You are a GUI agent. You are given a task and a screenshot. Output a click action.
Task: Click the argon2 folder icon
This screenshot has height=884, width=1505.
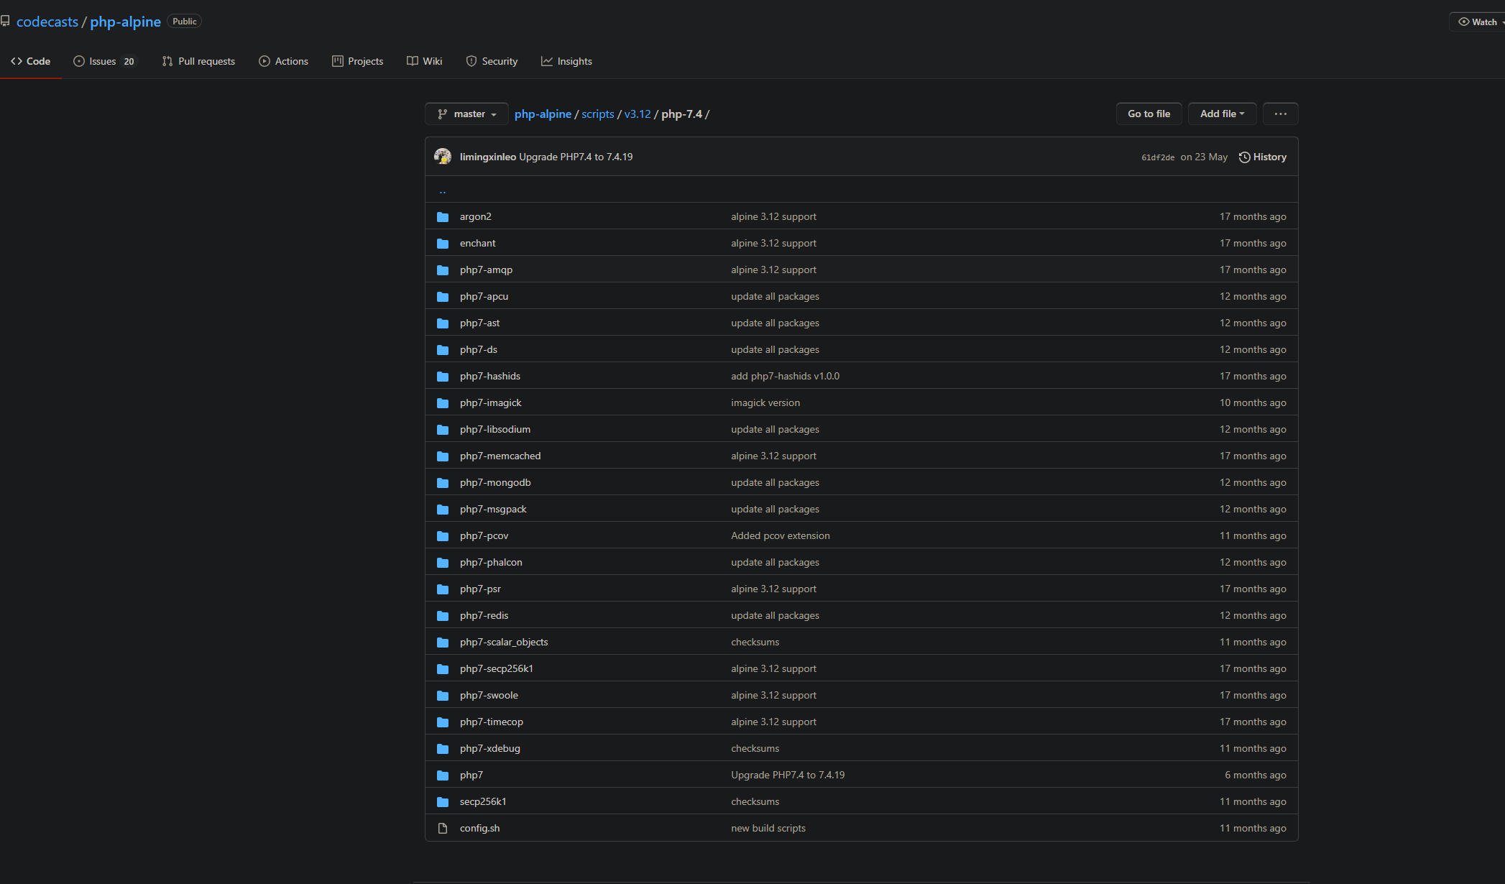click(x=443, y=217)
